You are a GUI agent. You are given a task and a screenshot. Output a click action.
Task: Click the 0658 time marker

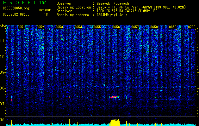click(x=154, y=27)
